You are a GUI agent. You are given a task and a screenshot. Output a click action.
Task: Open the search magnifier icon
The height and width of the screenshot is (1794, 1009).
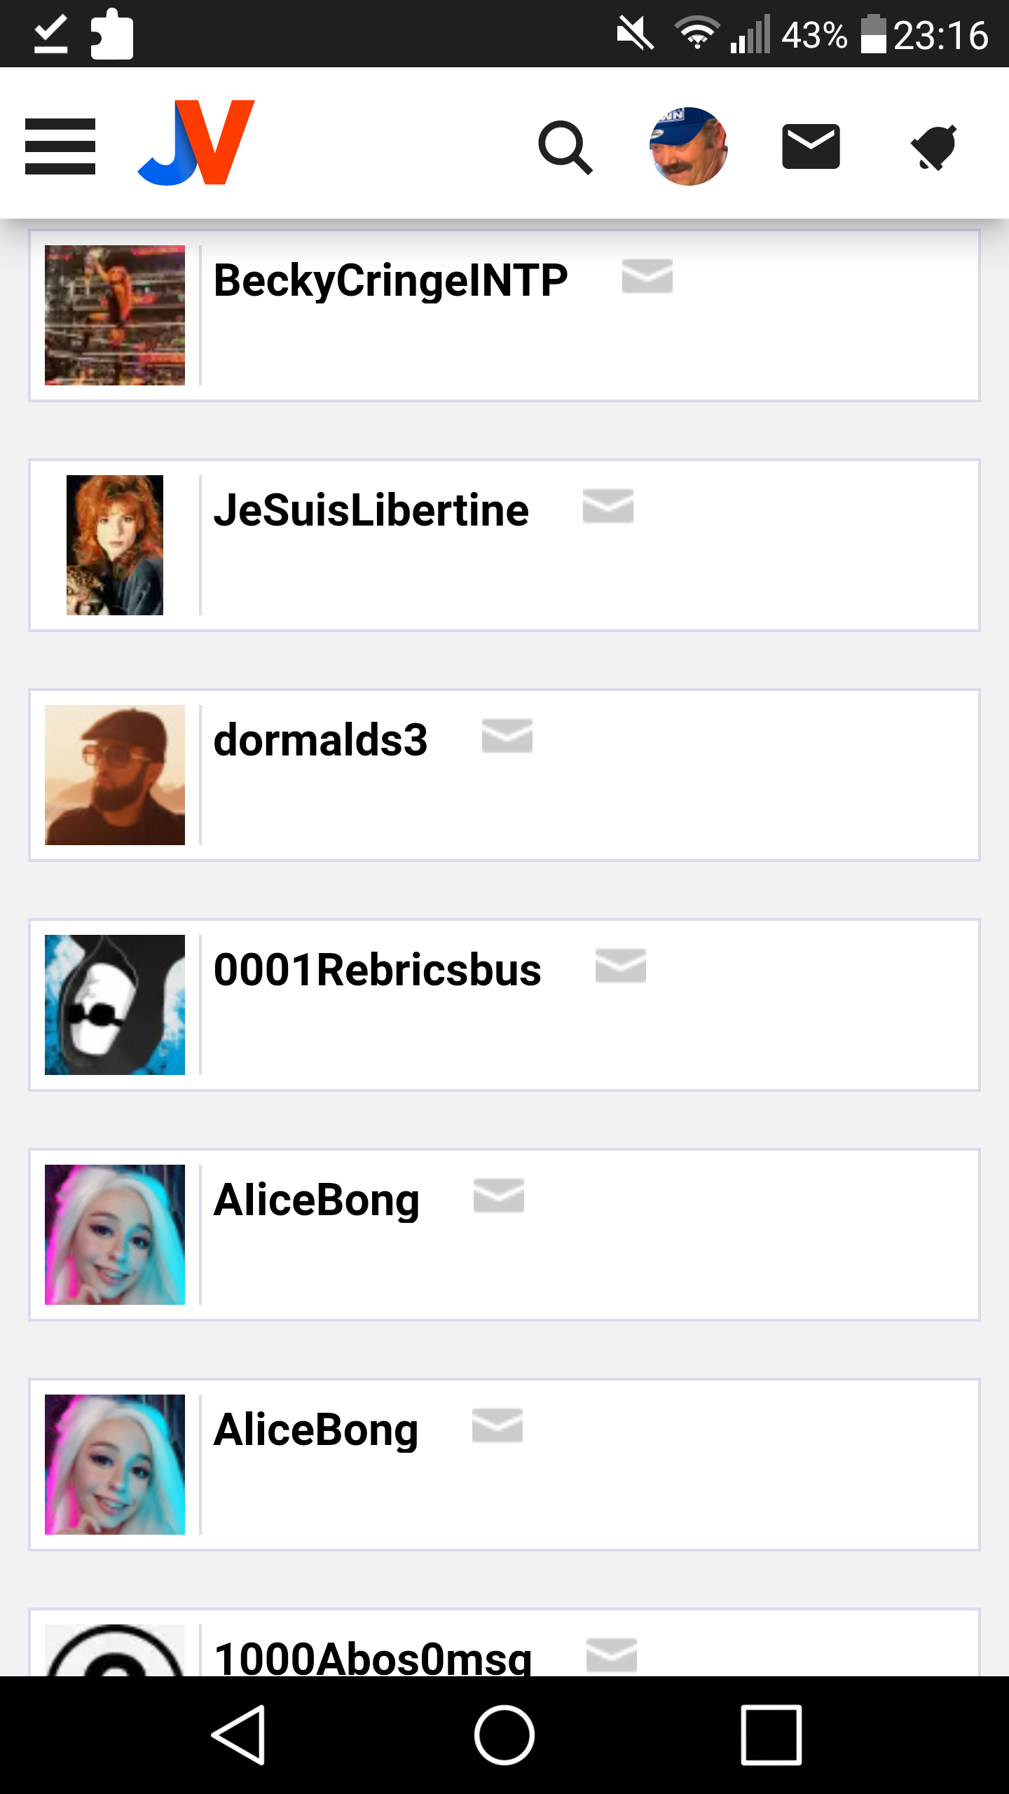(x=565, y=147)
